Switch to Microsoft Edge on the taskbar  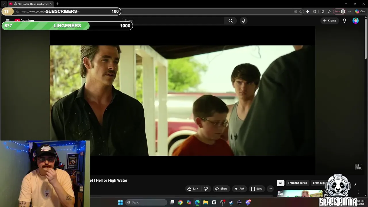coord(197,202)
